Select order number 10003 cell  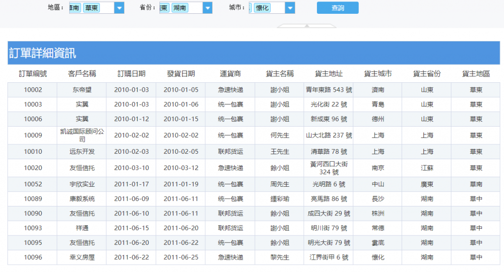click(32, 104)
